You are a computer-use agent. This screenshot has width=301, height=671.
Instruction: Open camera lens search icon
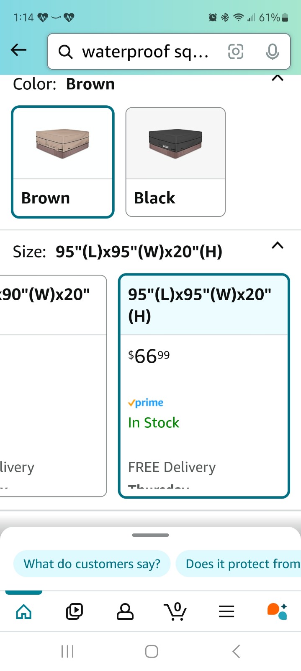(235, 52)
